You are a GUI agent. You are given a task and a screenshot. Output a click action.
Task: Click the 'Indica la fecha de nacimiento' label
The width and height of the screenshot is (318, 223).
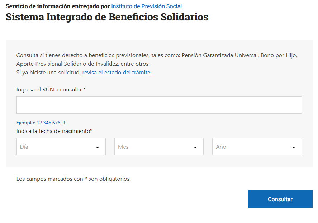(x=54, y=131)
